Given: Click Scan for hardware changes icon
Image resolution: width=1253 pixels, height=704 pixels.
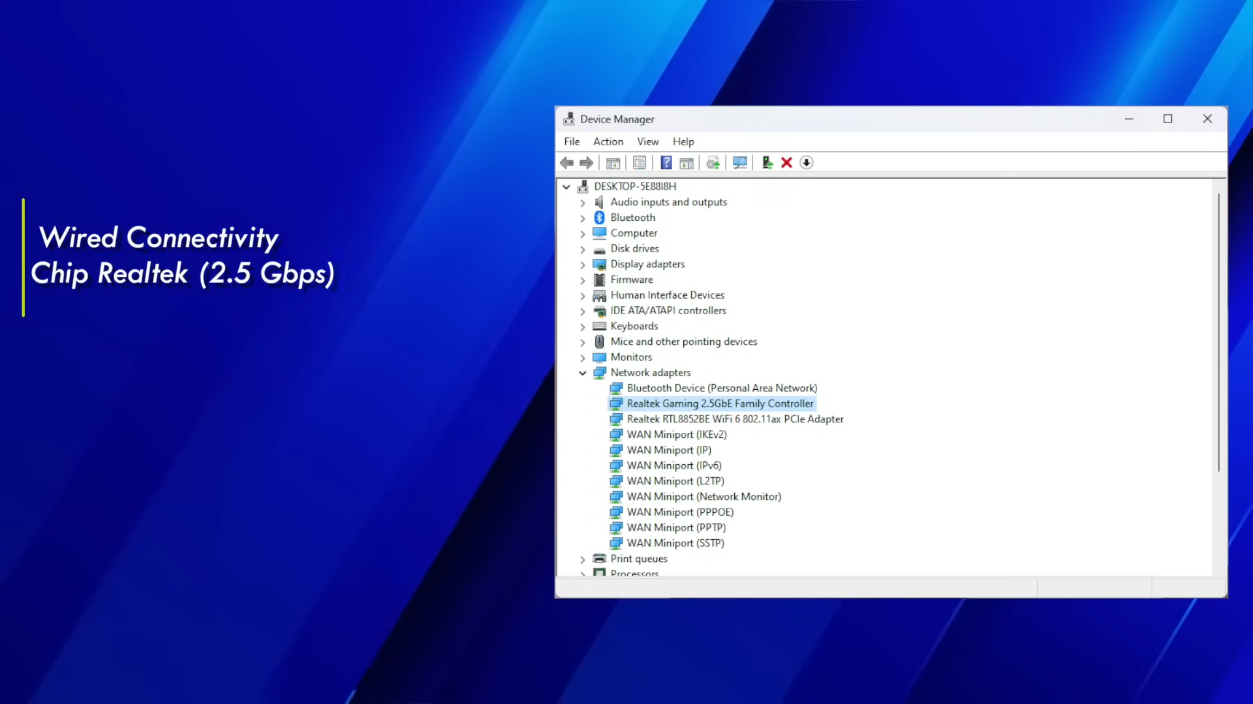Looking at the screenshot, I should pyautogui.click(x=739, y=163).
